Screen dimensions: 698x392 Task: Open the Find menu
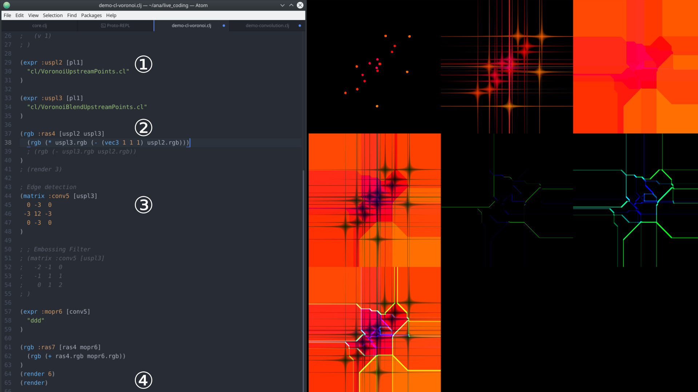click(72, 15)
